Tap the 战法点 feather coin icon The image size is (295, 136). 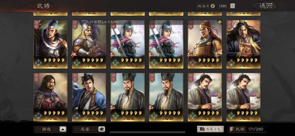click(x=213, y=6)
